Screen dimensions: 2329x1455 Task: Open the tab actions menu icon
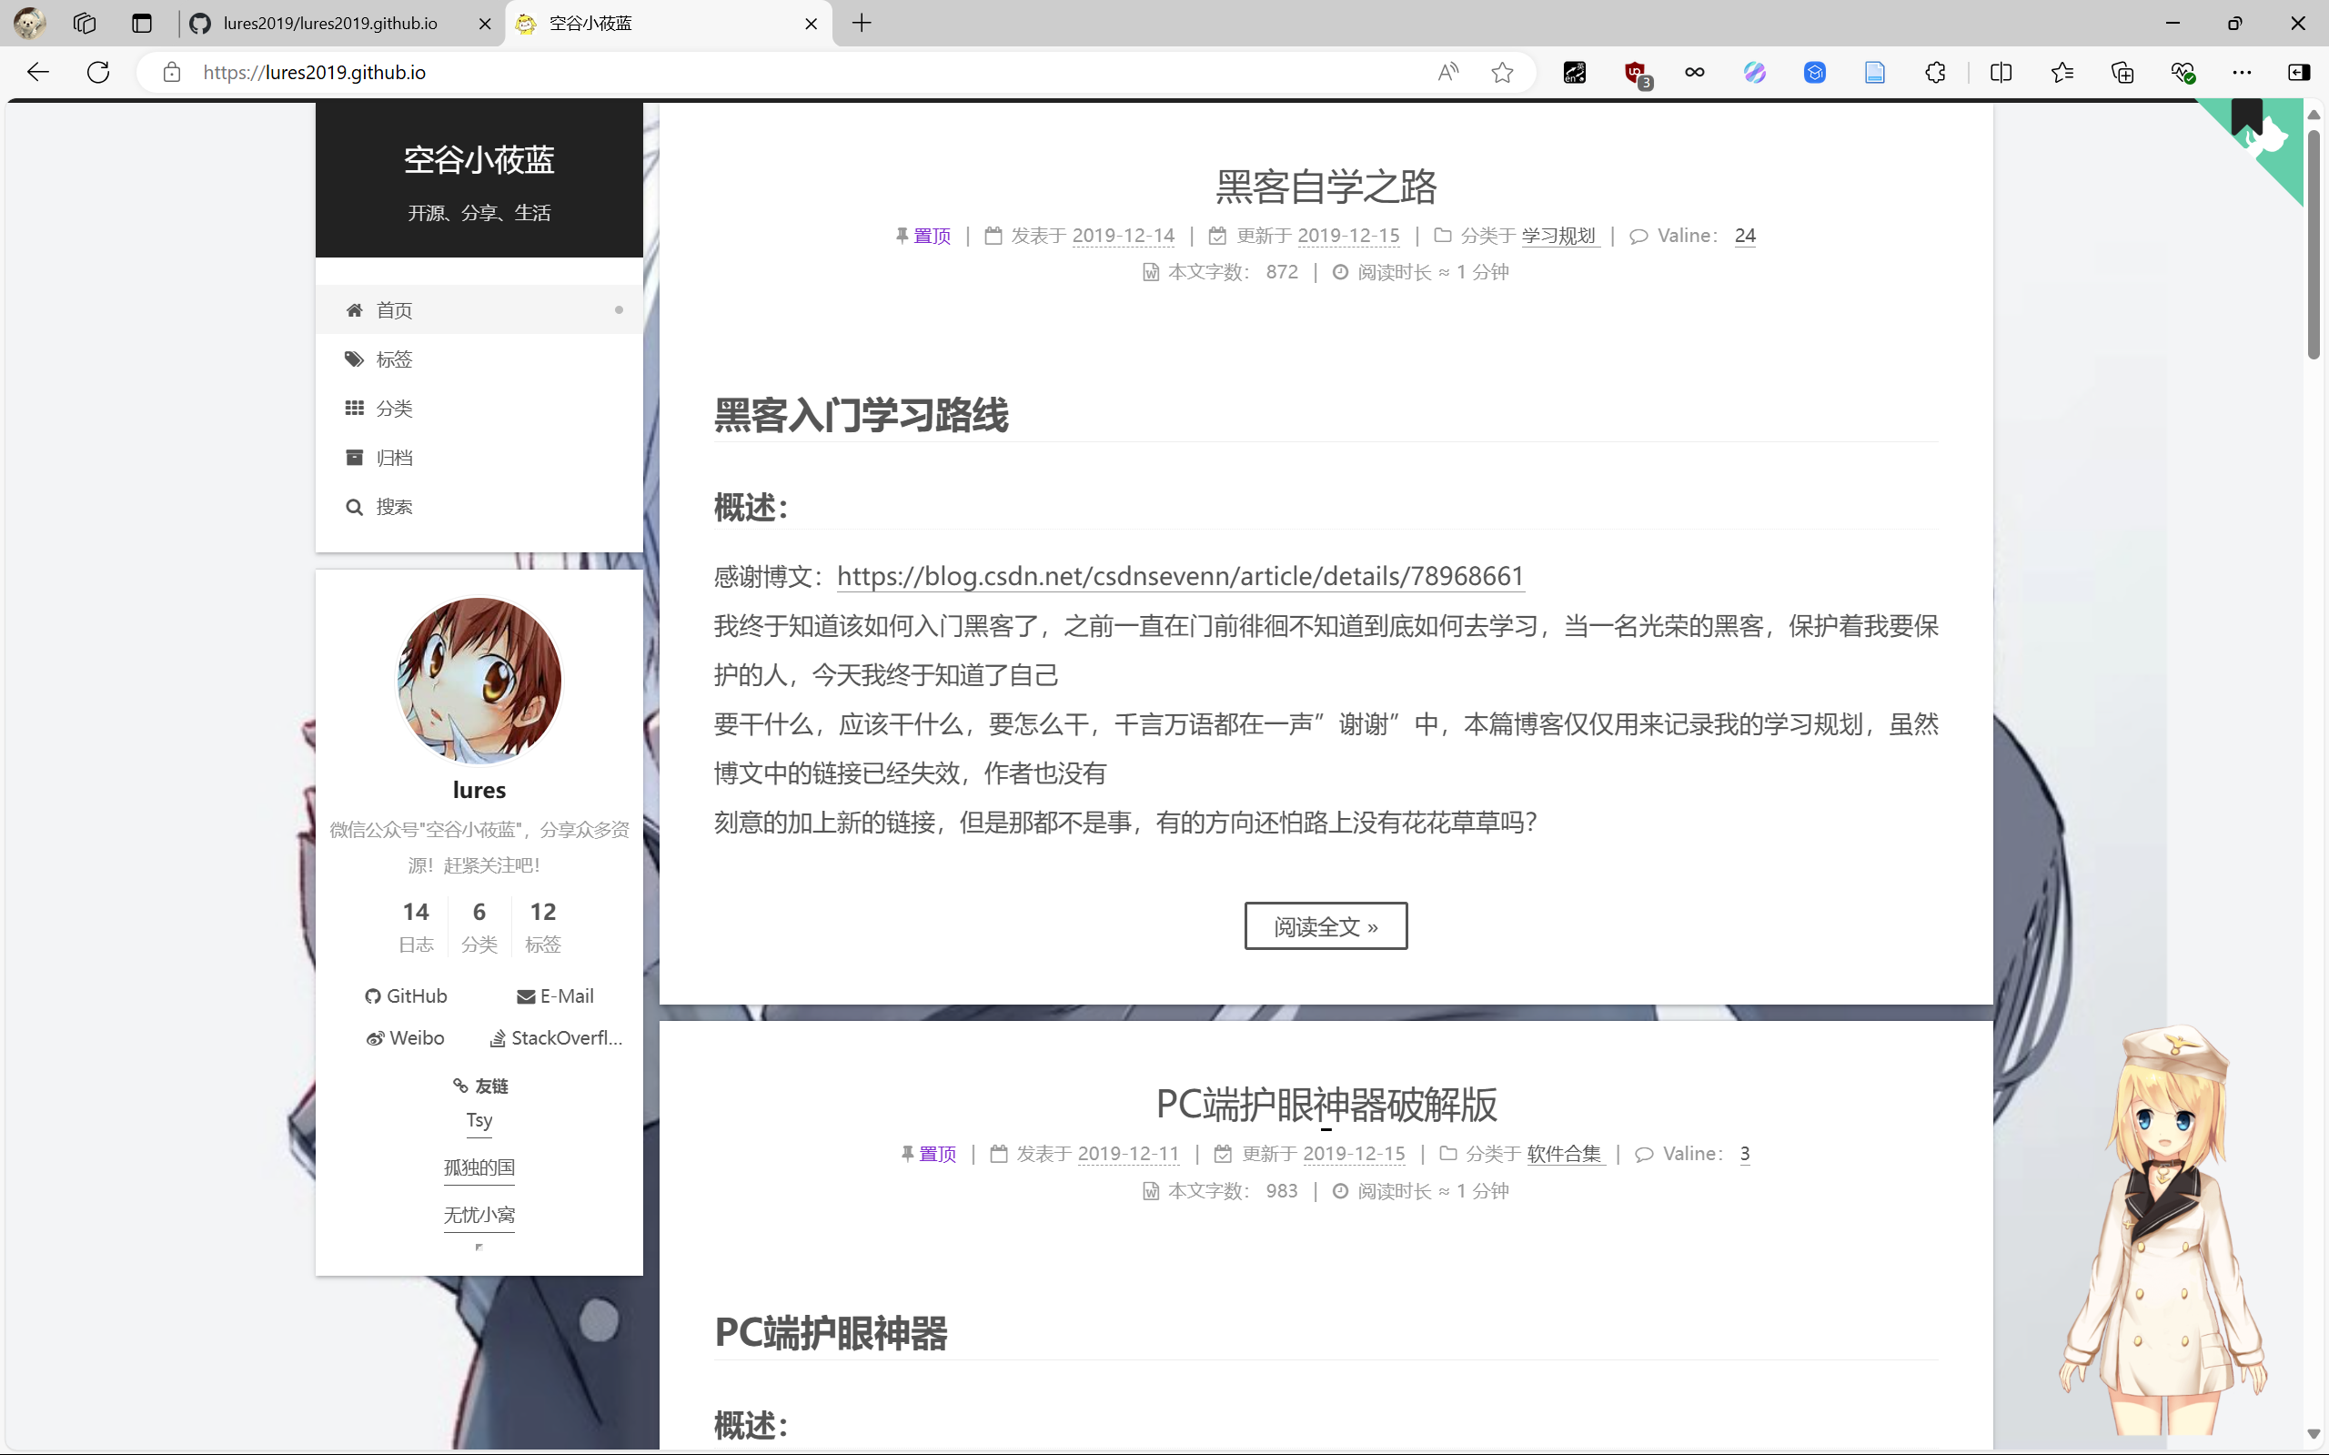pyautogui.click(x=141, y=23)
